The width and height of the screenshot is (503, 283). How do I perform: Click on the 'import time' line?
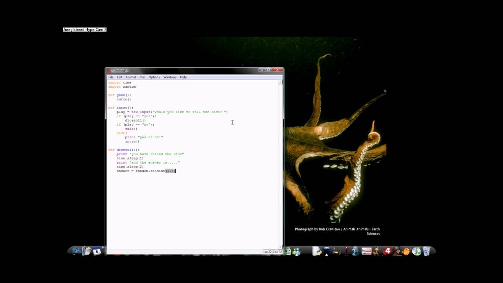click(x=120, y=83)
